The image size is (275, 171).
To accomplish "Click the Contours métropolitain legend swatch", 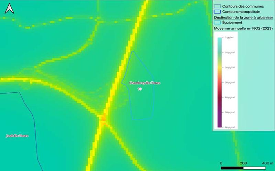I will click(x=217, y=12).
